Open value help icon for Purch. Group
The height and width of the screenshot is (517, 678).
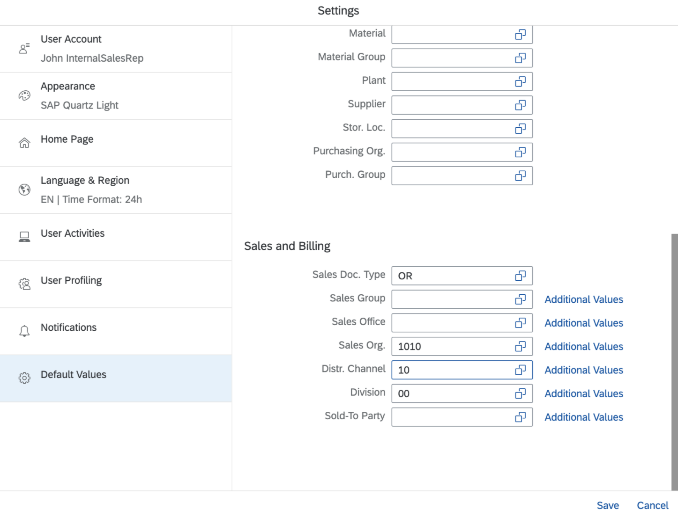[x=520, y=175]
